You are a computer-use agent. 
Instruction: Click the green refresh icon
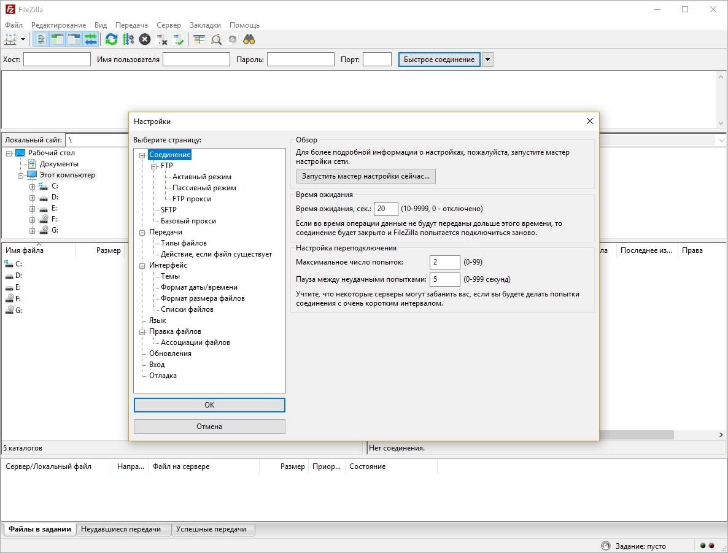(x=112, y=39)
